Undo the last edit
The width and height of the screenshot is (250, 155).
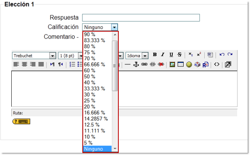point(222,55)
